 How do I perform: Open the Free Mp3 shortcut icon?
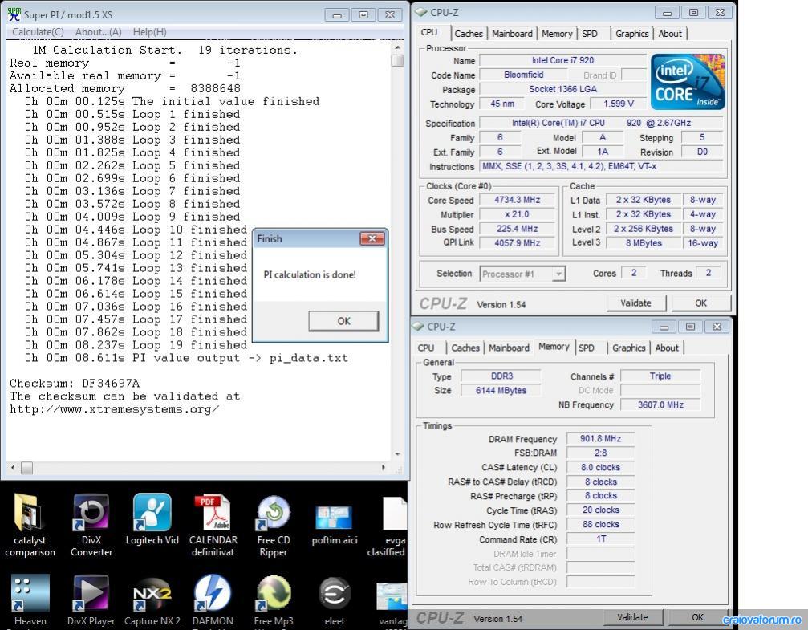tap(274, 599)
